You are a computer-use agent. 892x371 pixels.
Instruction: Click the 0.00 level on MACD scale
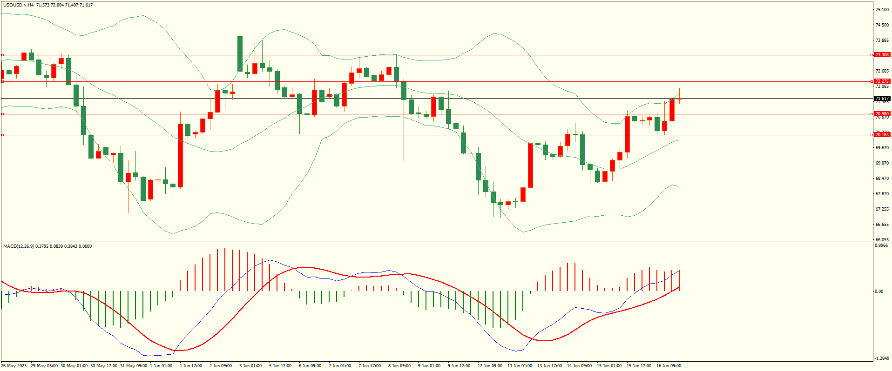[x=878, y=291]
